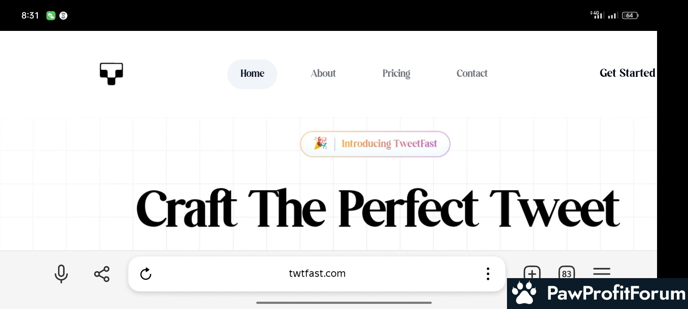This screenshot has height=309, width=688.
Task: Tap the battery indicator showing 64
Action: click(x=630, y=15)
